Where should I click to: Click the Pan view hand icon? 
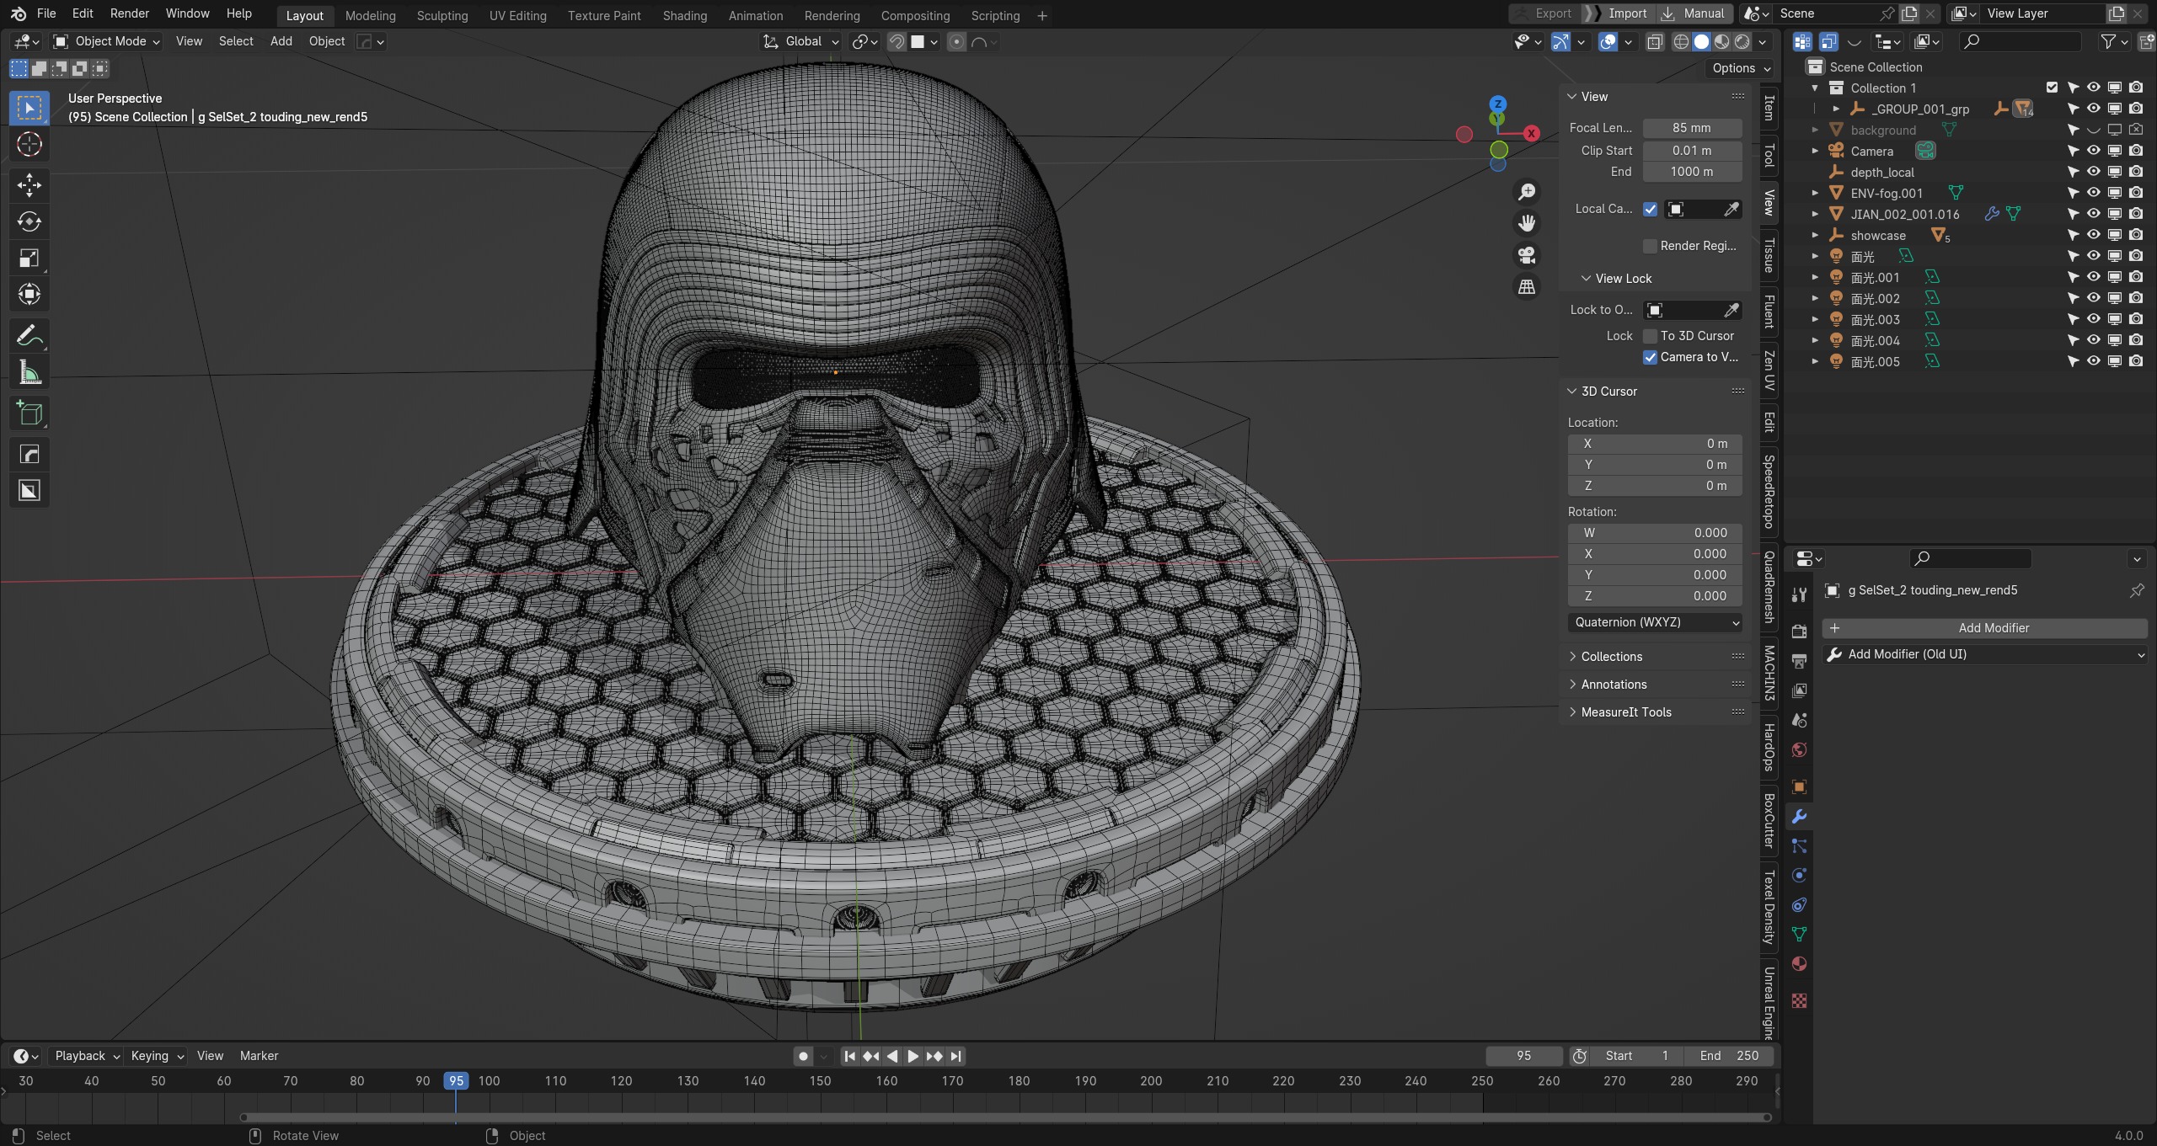coord(1527,223)
